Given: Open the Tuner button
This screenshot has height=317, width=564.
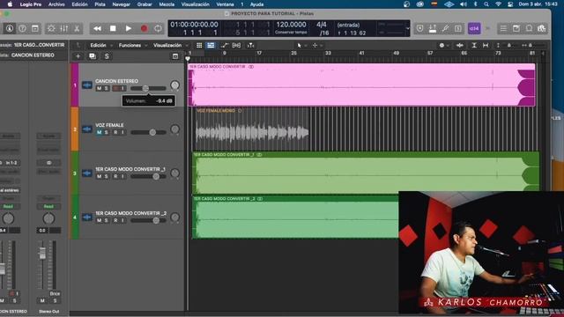Looking at the screenshot, I should click(x=445, y=28).
